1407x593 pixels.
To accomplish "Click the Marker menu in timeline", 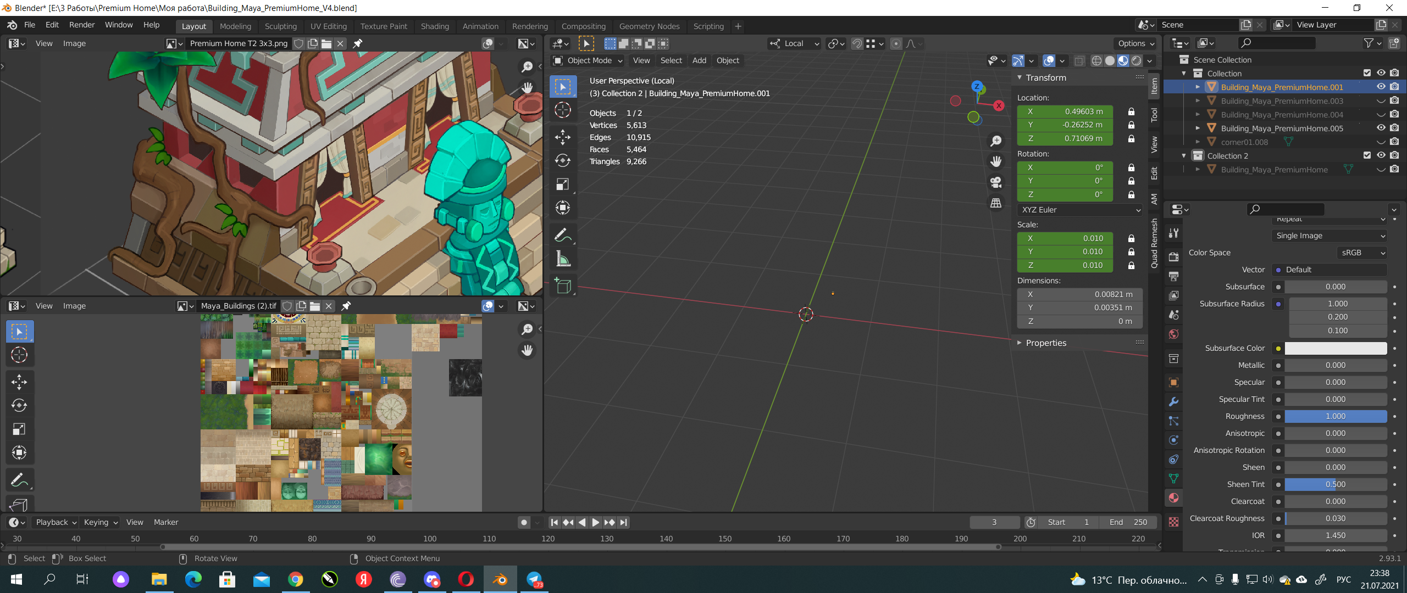I will coord(165,522).
